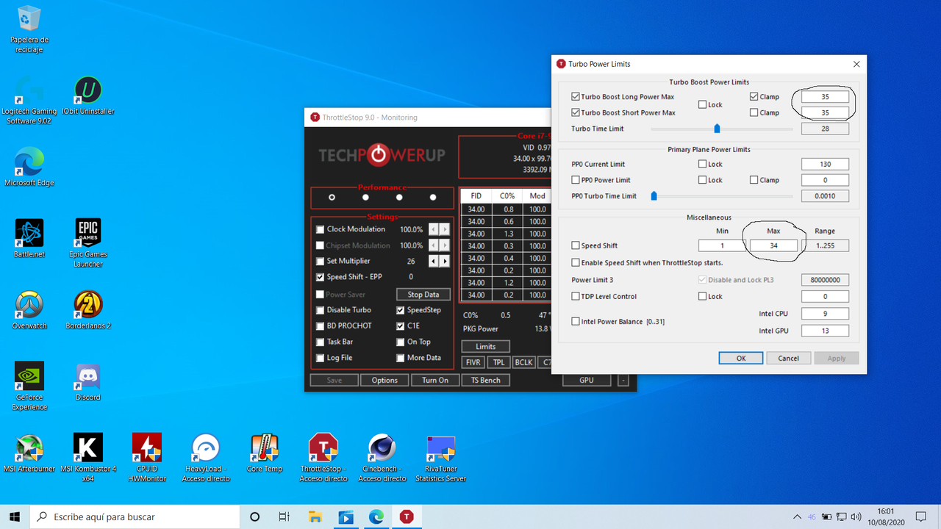
Task: Open Cortana circle icon in taskbar
Action: point(255,517)
